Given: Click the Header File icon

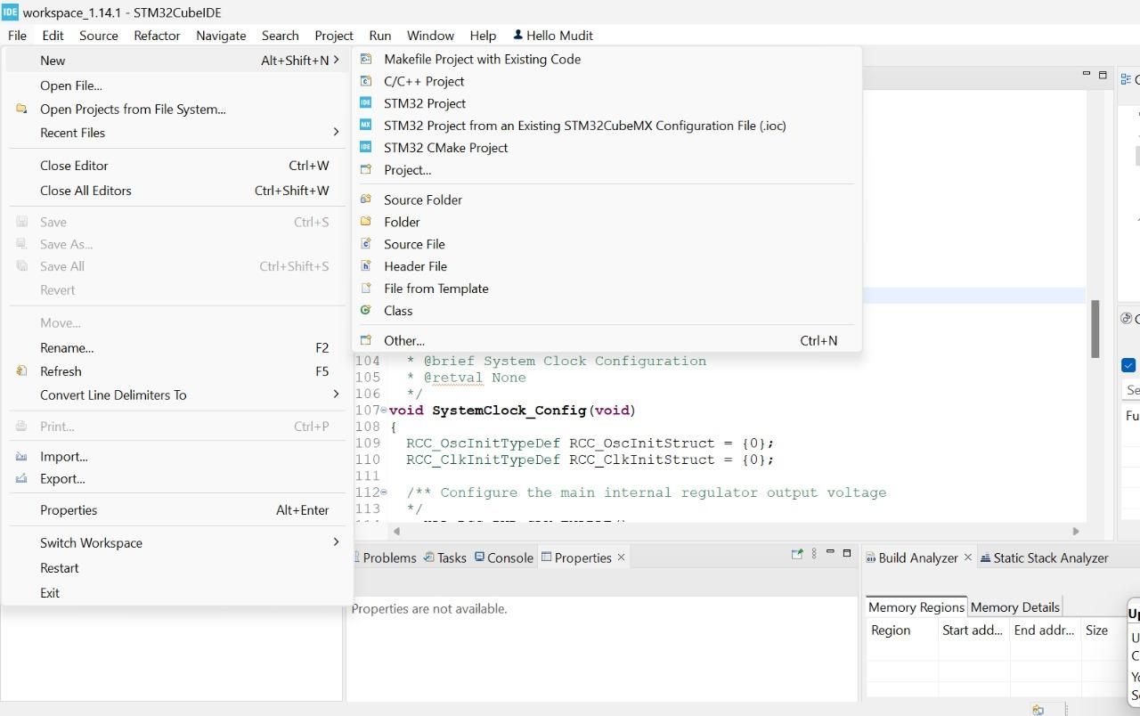Looking at the screenshot, I should click(x=365, y=266).
